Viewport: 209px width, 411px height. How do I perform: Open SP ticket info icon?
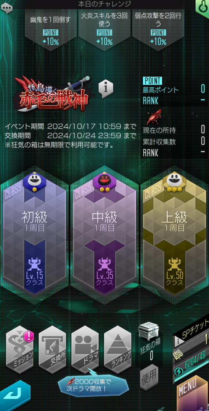click(x=180, y=342)
